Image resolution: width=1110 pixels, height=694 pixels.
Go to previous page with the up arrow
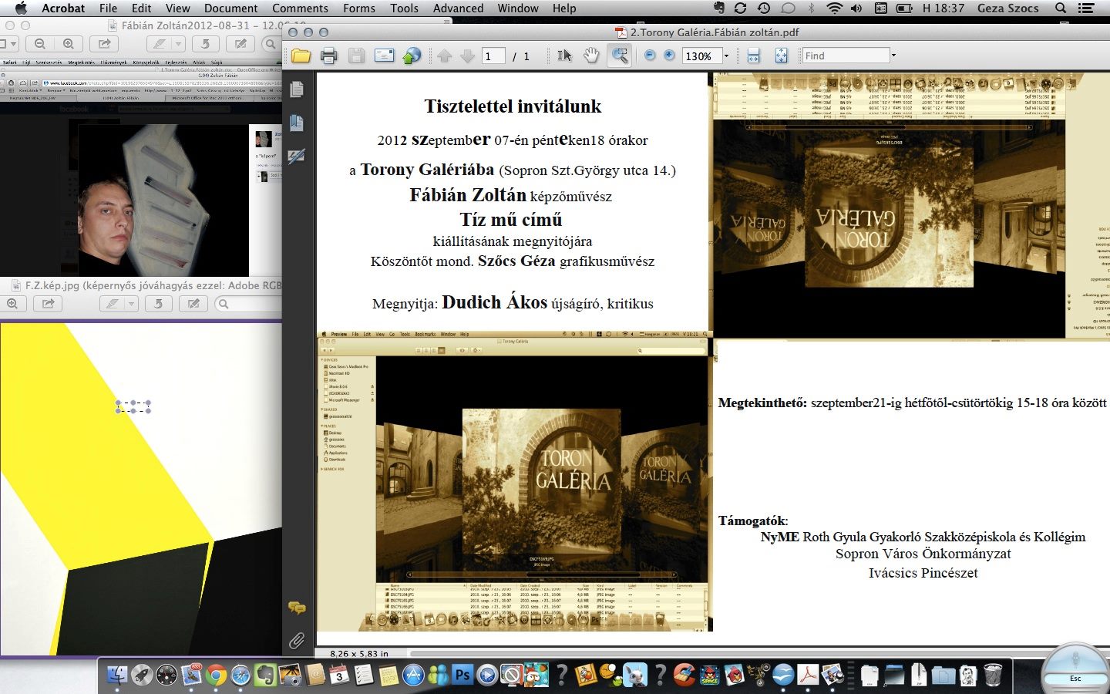pyautogui.click(x=445, y=56)
